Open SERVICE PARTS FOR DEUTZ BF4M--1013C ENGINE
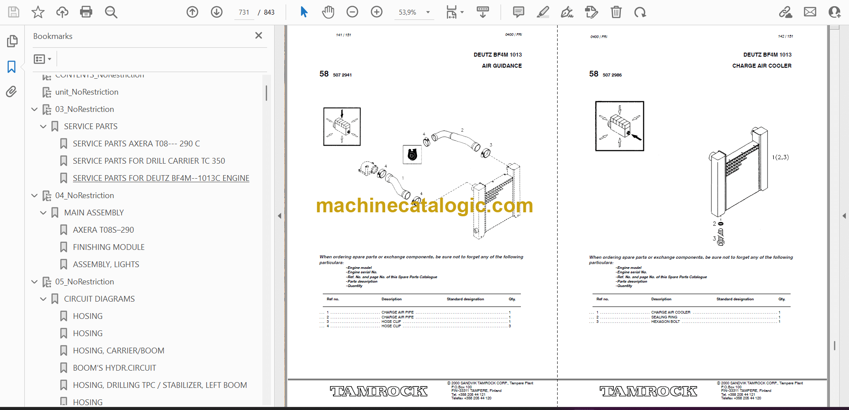 pos(161,178)
